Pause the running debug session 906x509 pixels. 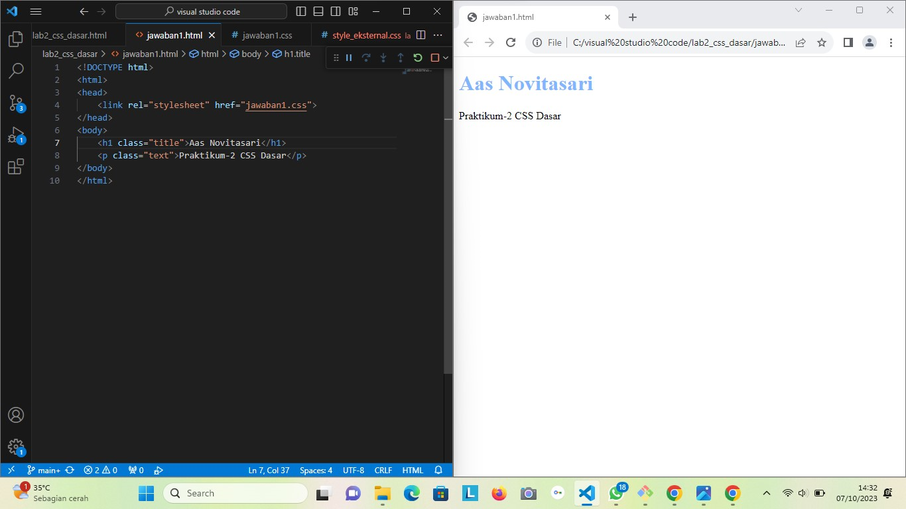349,58
